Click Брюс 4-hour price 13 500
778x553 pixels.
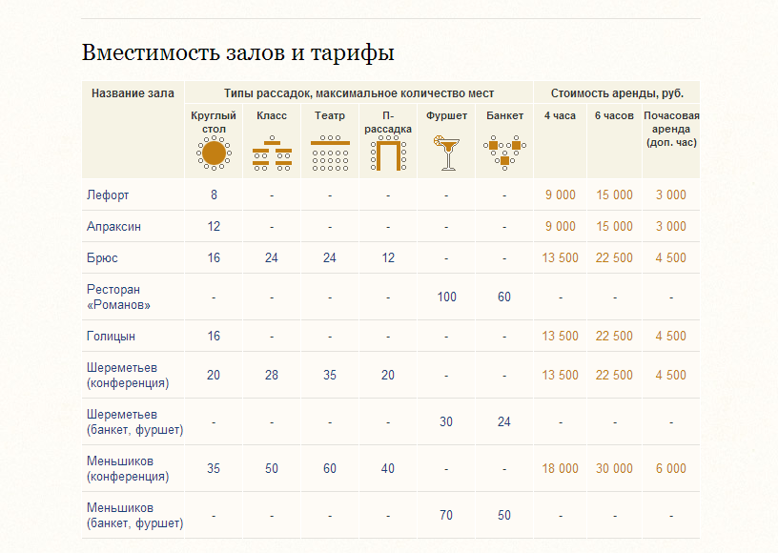[x=561, y=257]
